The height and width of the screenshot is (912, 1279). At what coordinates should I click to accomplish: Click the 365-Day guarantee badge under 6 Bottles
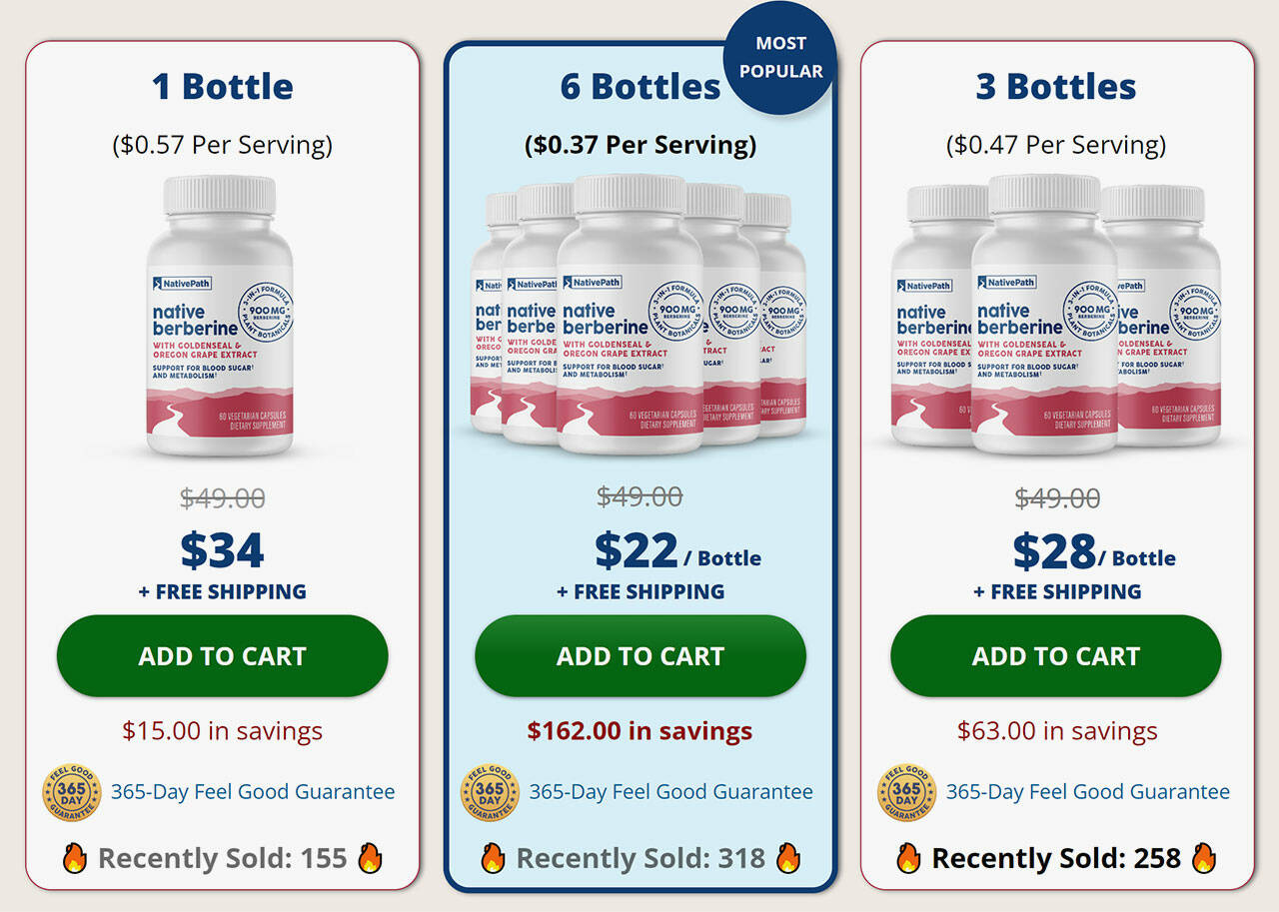click(x=490, y=792)
